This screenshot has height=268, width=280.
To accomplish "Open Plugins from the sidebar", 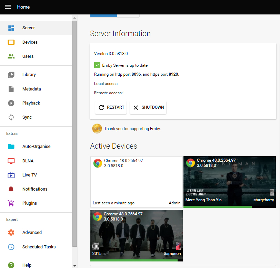I will tap(29, 203).
